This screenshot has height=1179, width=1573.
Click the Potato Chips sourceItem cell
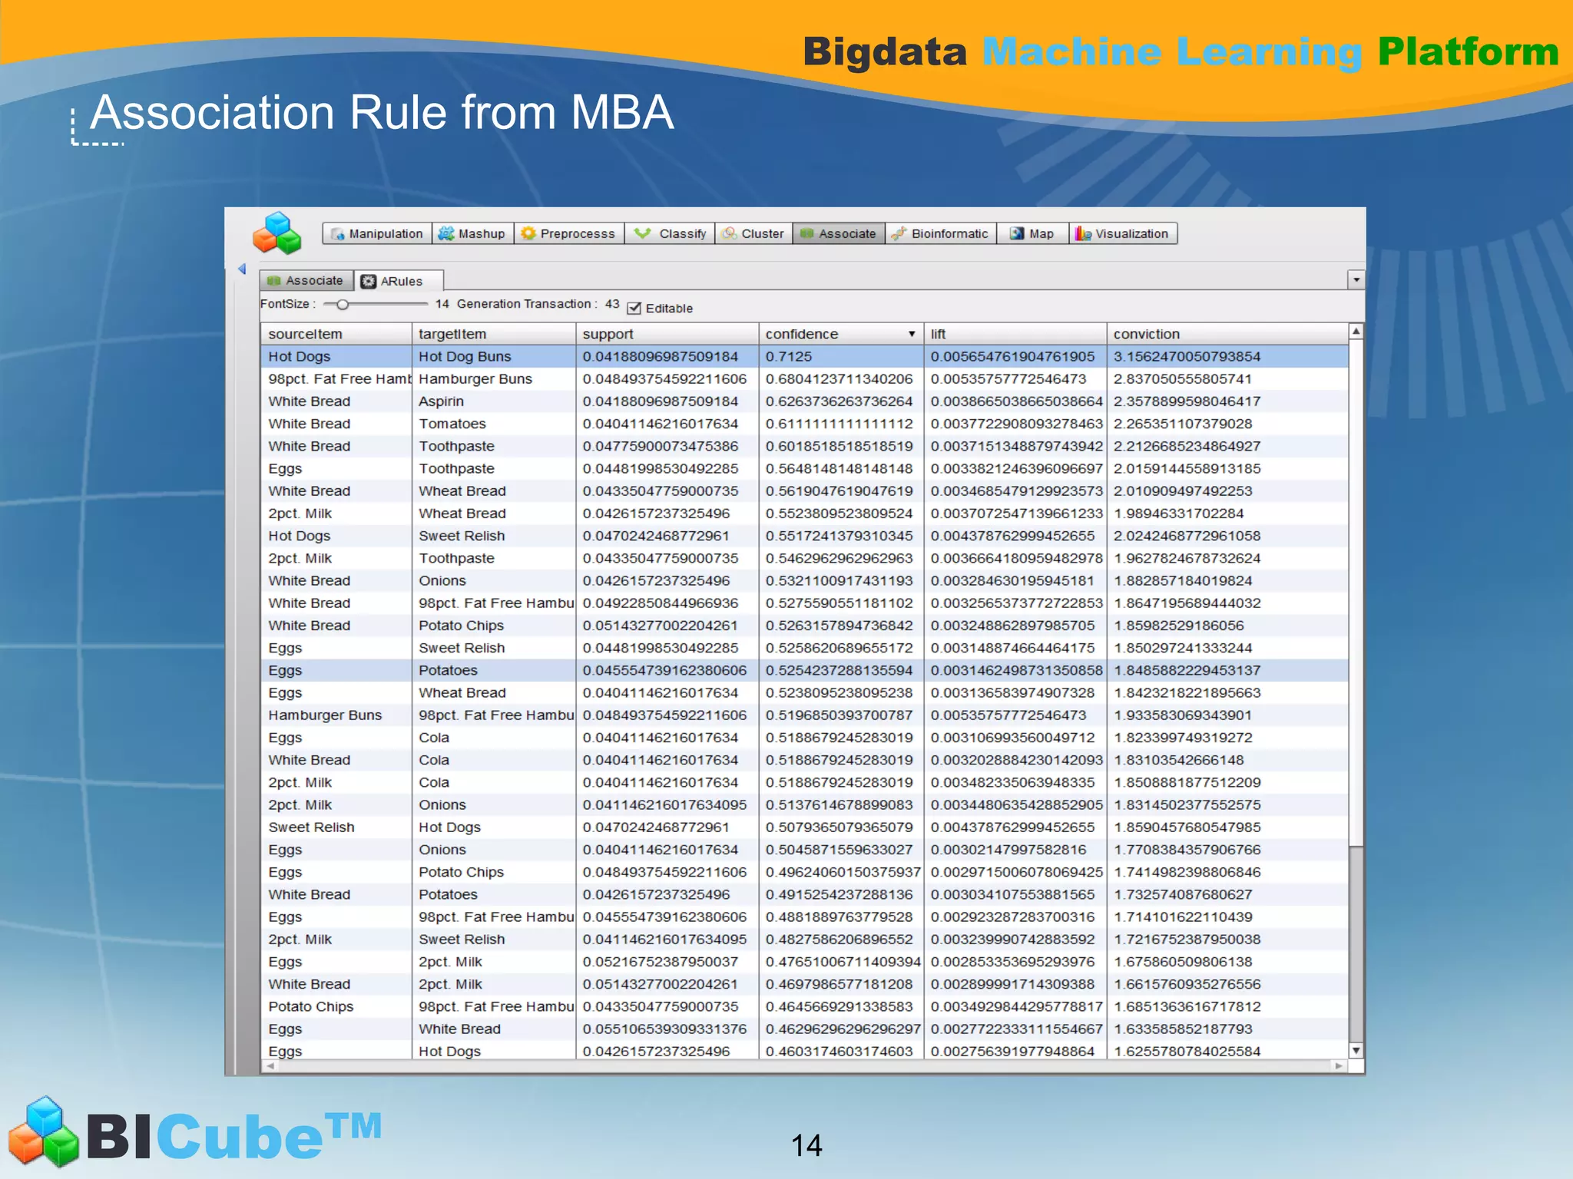tap(336, 1006)
